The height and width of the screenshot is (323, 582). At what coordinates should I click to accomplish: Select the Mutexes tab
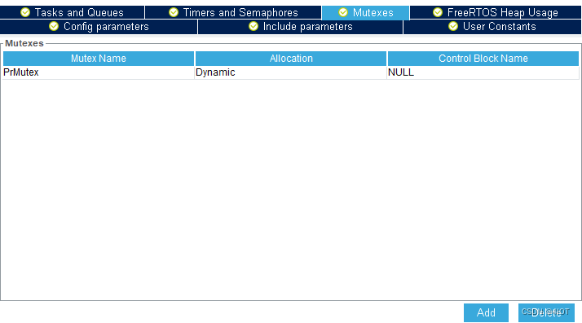[x=366, y=12]
